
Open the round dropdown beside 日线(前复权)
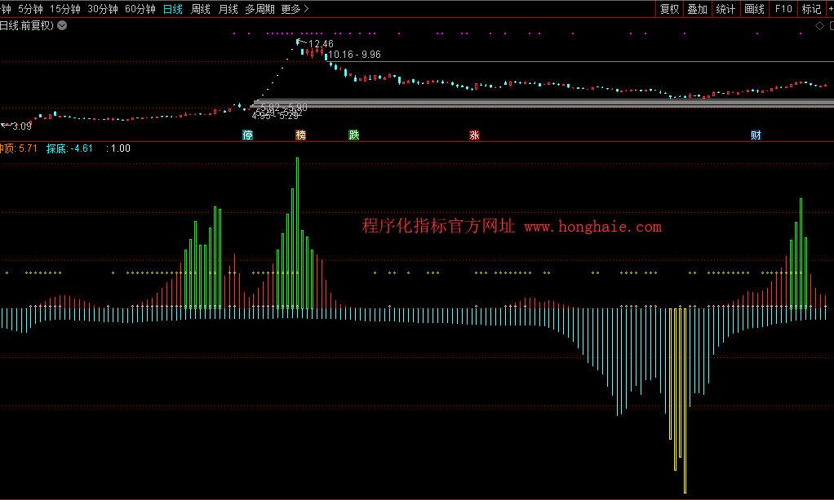[63, 25]
